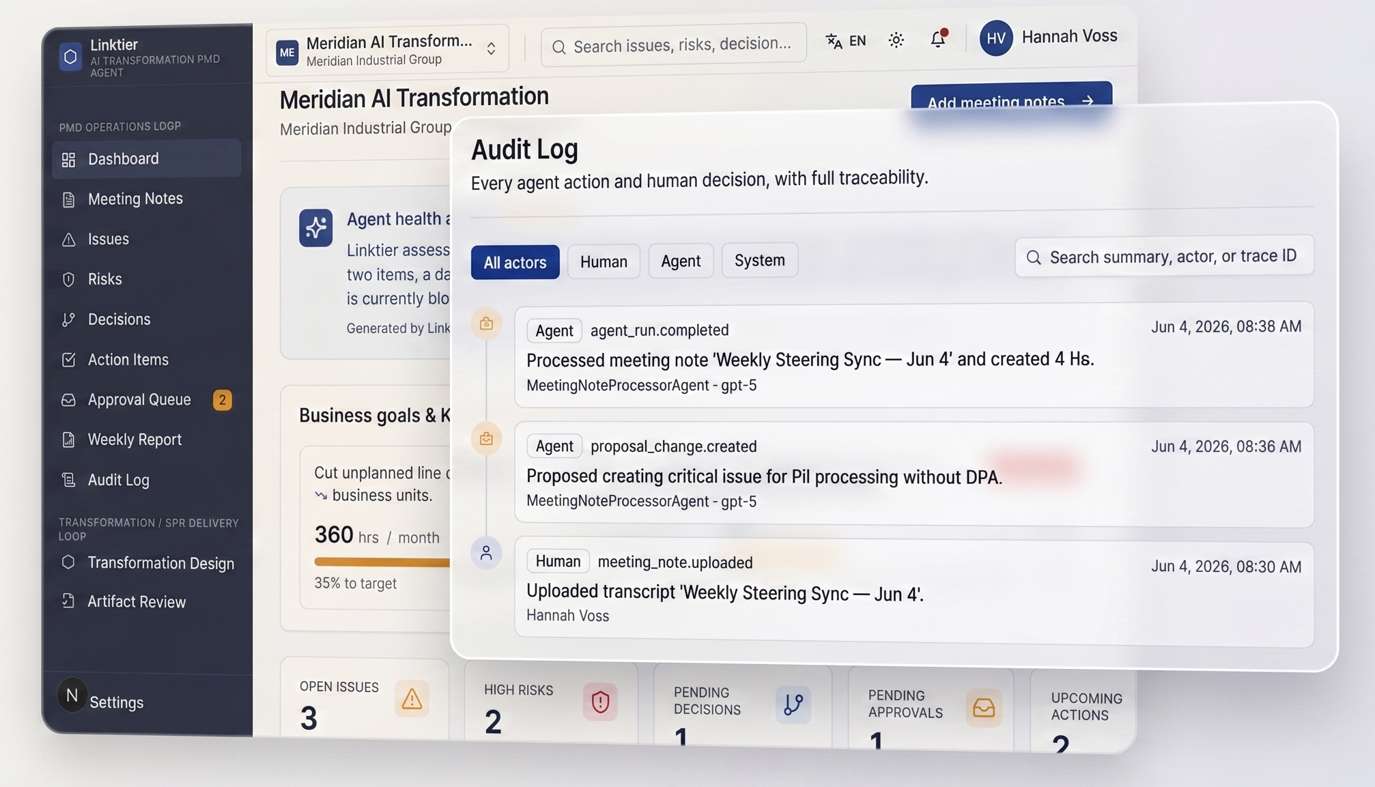Switch language with the EN selector
Viewport: 1375px width, 787px height.
[845, 41]
